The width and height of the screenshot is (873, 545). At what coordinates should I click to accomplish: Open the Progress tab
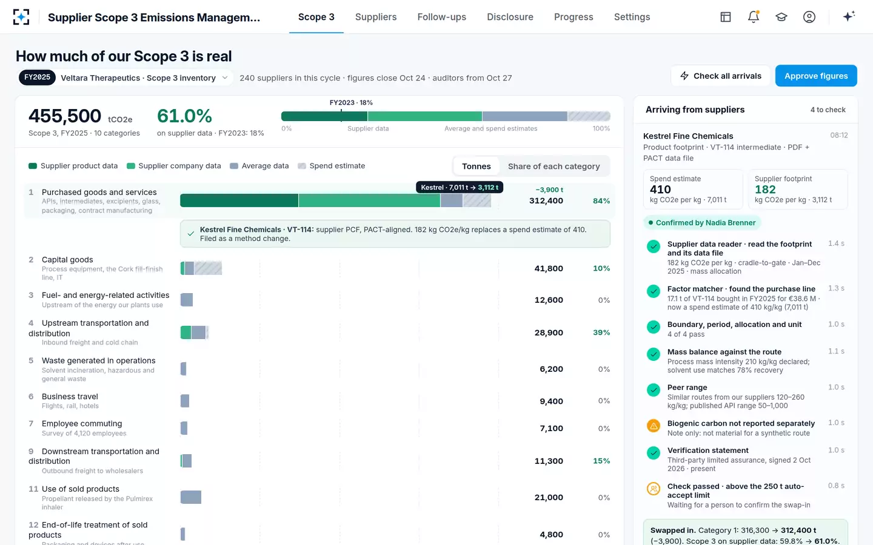pos(574,17)
